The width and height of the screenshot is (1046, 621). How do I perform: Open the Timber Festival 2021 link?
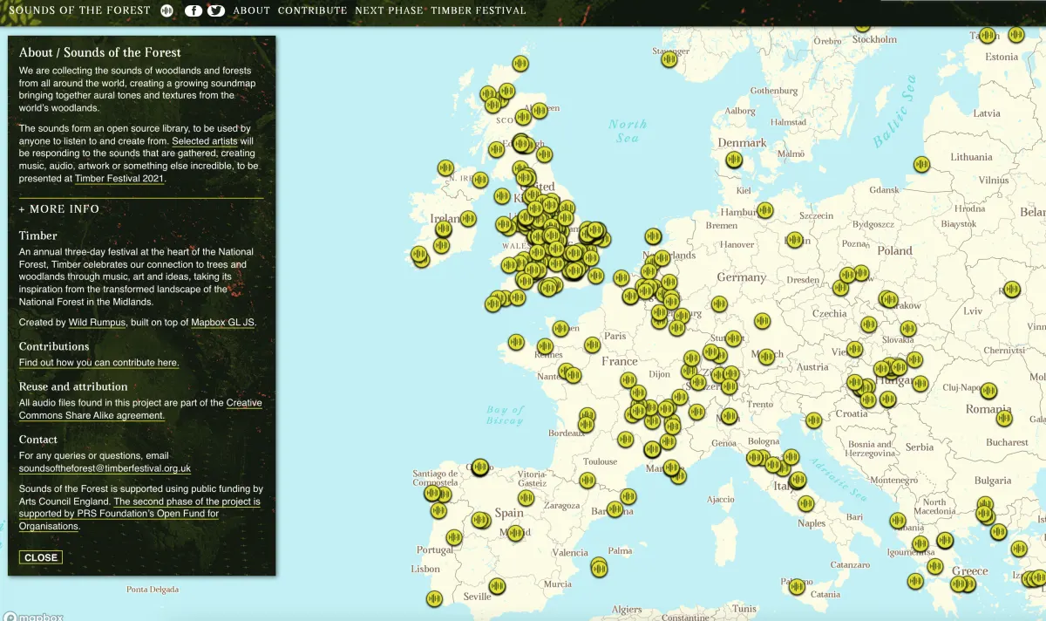tap(119, 179)
